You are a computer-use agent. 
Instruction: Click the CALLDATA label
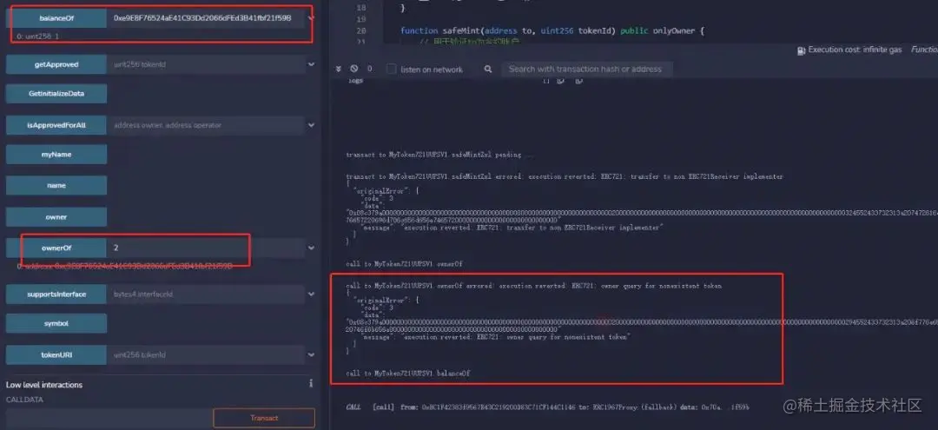coord(24,400)
